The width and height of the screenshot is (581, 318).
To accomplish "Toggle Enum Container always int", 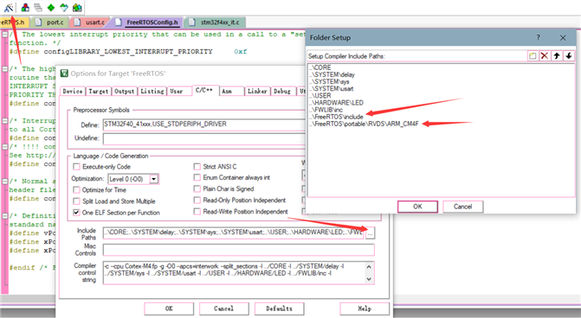I will point(197,177).
